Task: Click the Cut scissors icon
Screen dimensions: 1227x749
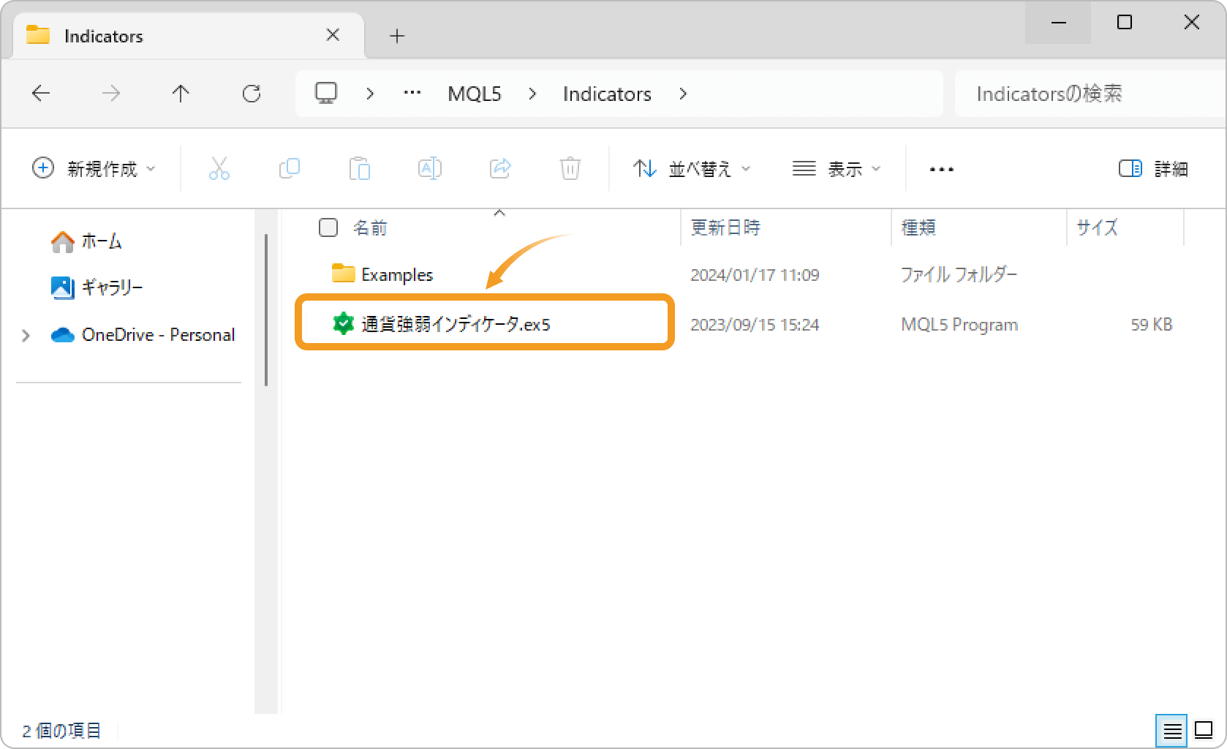Action: pyautogui.click(x=219, y=169)
